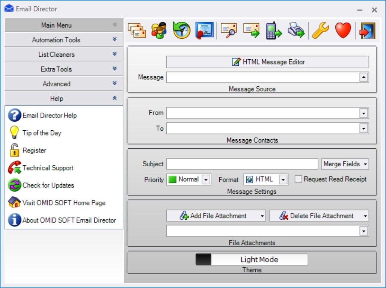386x288 pixels.
Task: Click the printer toolbar icon
Action: coord(296,30)
